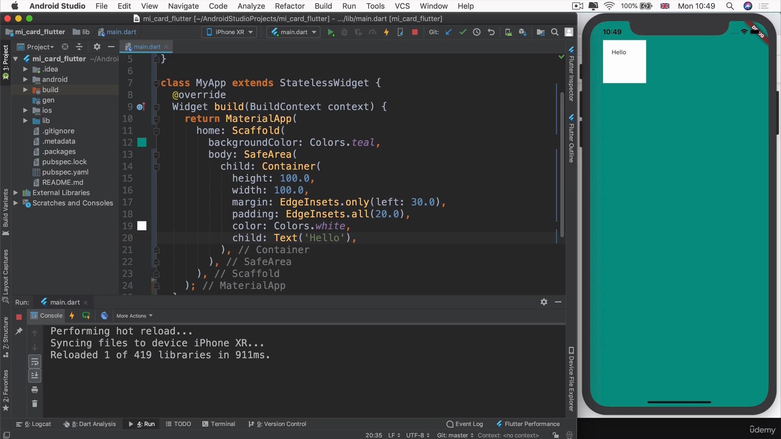Click the override gutter icon on line 9

tap(141, 107)
